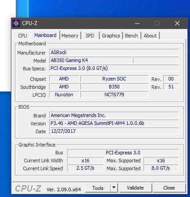Click the AMD southbridge vendor value
The height and width of the screenshot is (197, 190).
(64, 87)
